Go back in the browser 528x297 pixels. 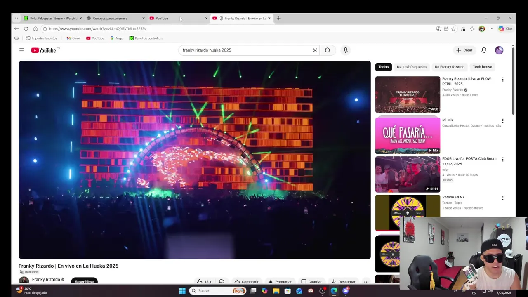(16, 29)
